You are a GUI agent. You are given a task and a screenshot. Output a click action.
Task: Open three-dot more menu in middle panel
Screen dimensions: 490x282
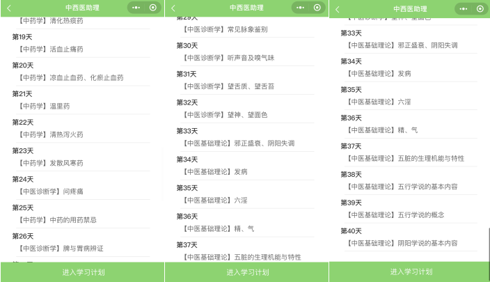pyautogui.click(x=301, y=8)
